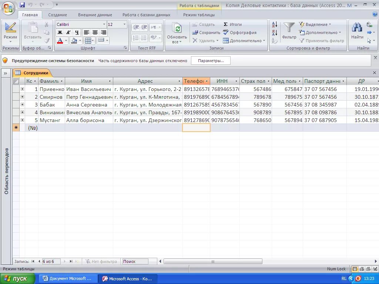Expand the navigation pane with » button
379x284 pixels.
point(6,74)
